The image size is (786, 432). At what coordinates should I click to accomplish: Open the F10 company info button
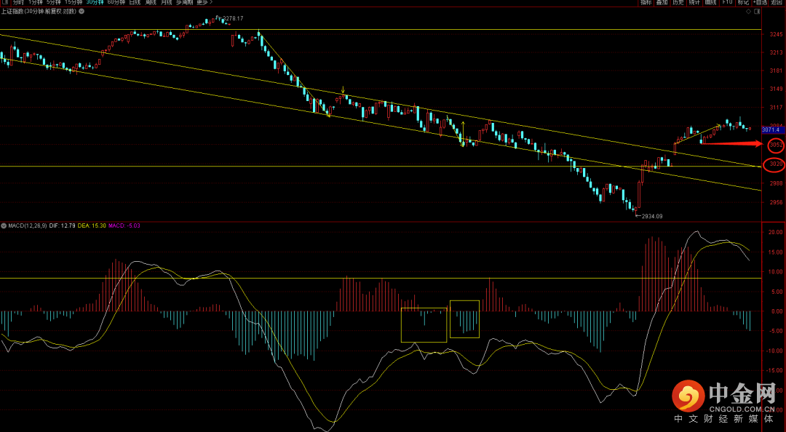click(x=727, y=3)
